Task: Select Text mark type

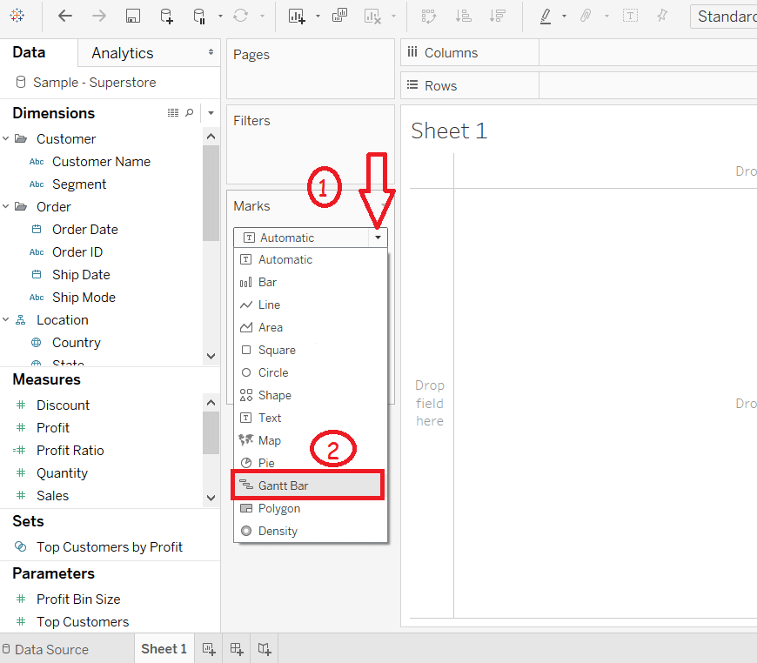Action: coord(310,418)
